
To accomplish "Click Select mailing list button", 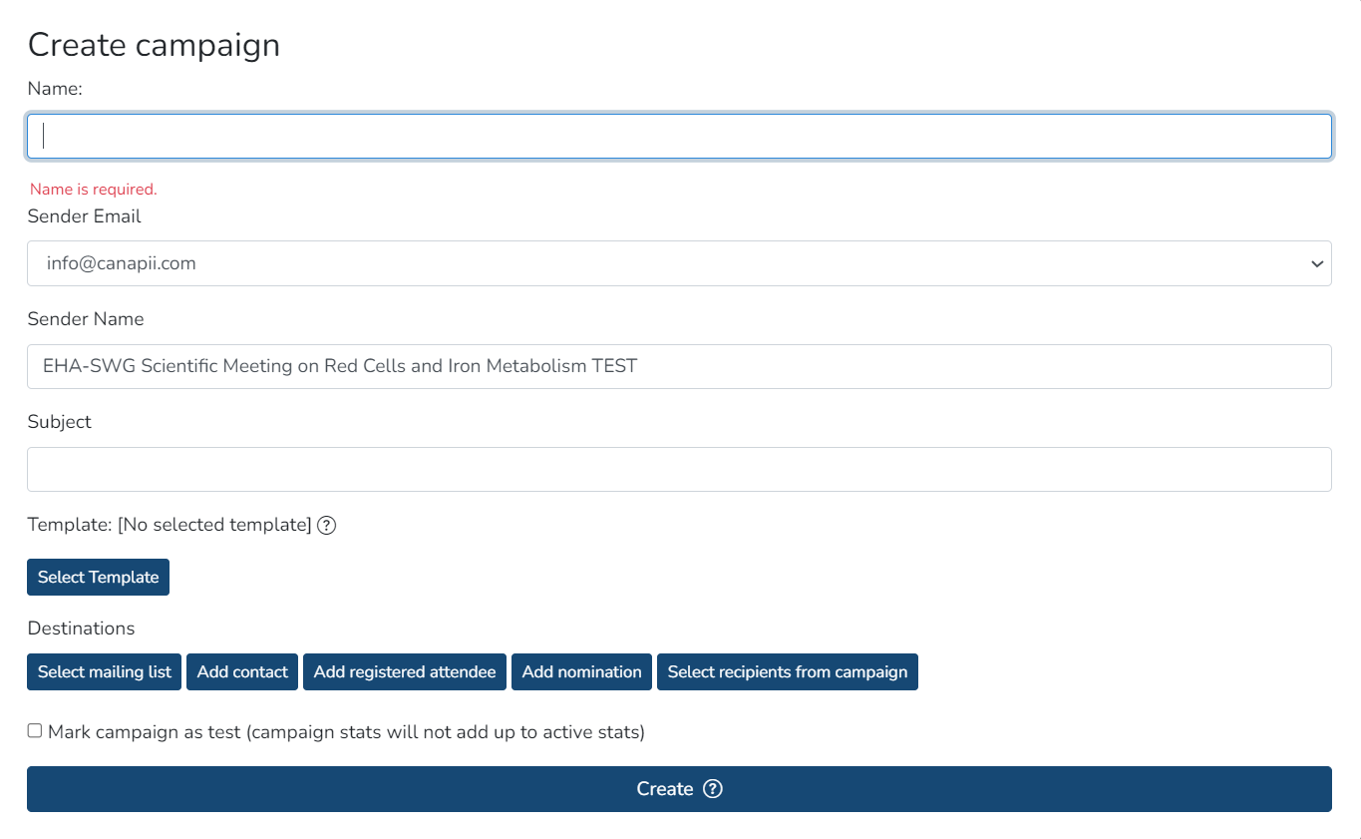I will pyautogui.click(x=104, y=671).
